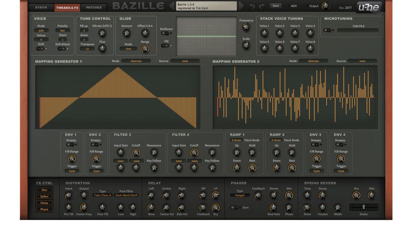Click the Spring Reverb Decay knob
The image size is (413, 232).
pos(323,195)
